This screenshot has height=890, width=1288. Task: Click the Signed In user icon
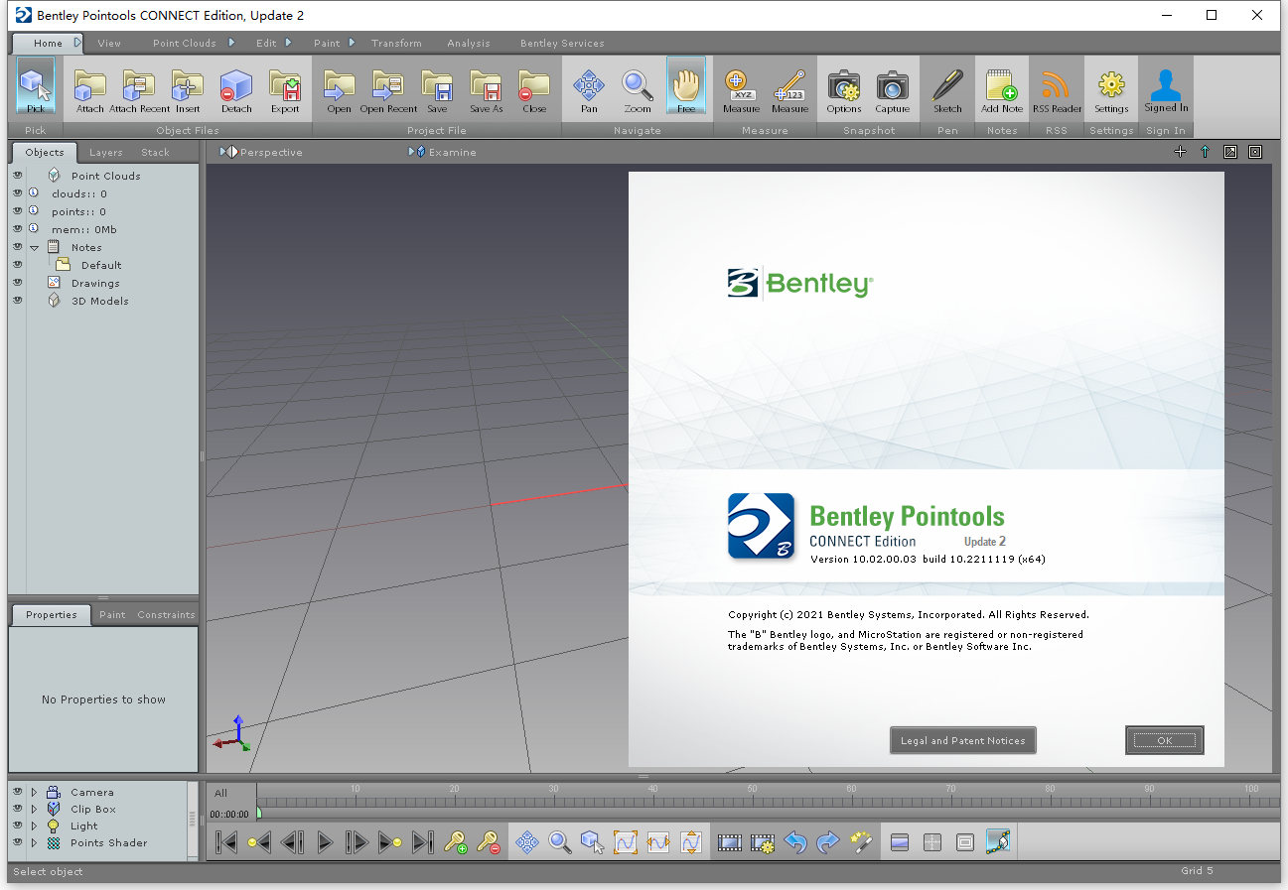pyautogui.click(x=1166, y=88)
